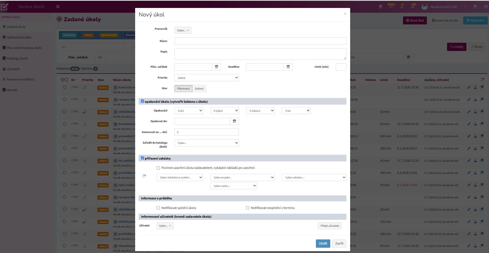Open Vyber Zakázkový systém dropdown

180,177
